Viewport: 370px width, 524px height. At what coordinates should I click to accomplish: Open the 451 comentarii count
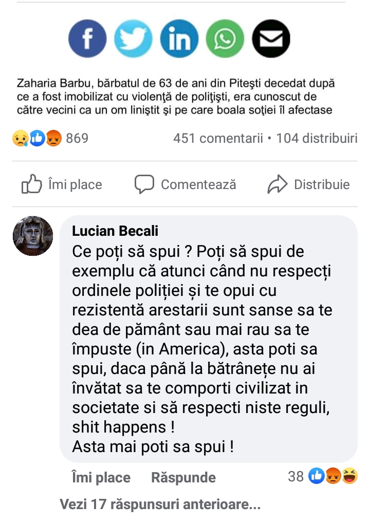[x=218, y=138]
